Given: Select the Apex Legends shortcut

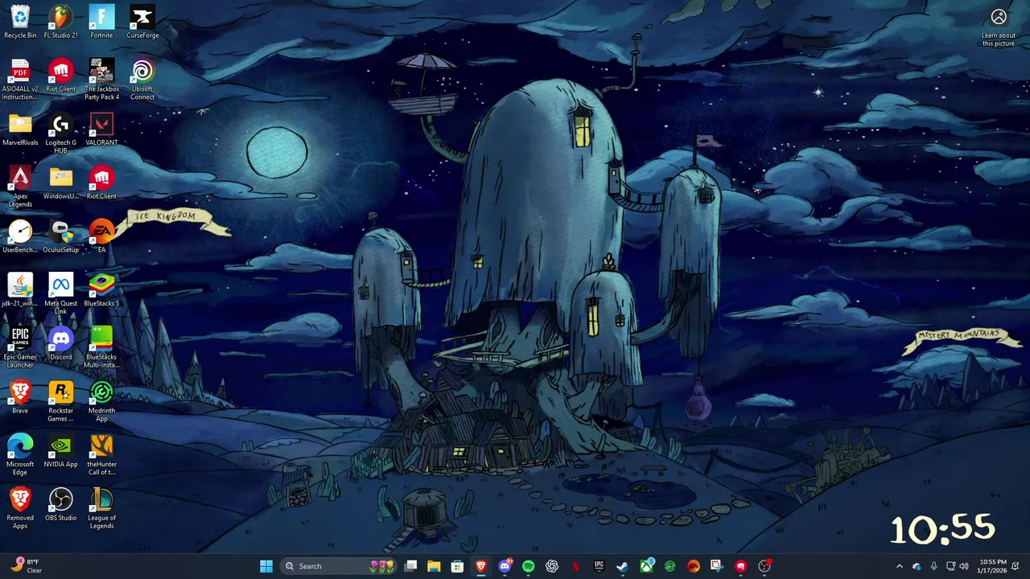Looking at the screenshot, I should pyautogui.click(x=20, y=187).
